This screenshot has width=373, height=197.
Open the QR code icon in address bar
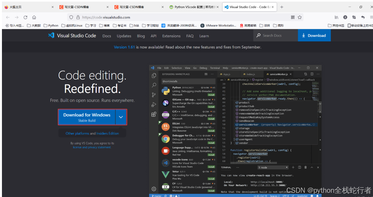pos(293,17)
